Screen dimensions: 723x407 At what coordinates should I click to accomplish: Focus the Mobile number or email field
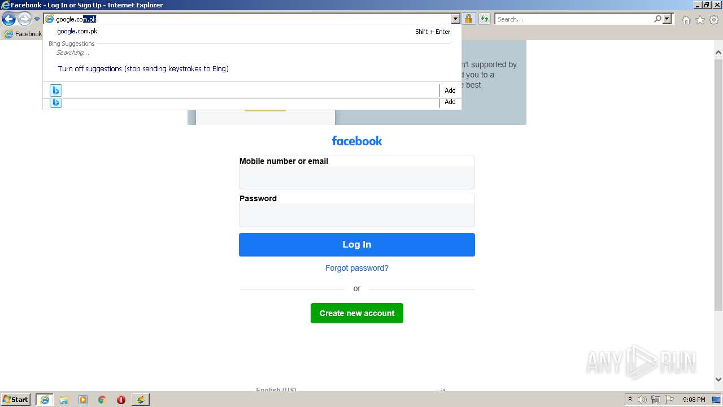357,177
